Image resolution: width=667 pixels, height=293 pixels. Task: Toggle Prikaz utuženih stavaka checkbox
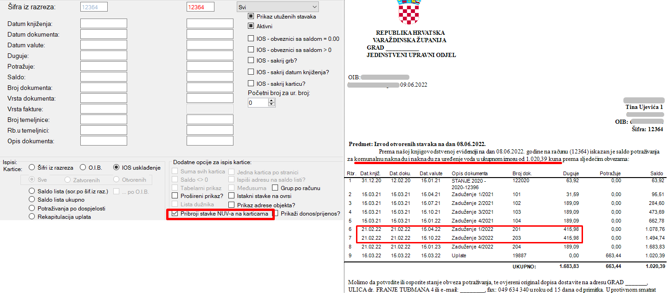(251, 16)
